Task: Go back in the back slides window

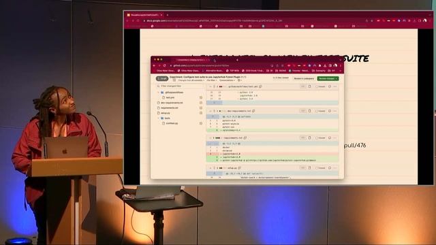Action: point(127,20)
